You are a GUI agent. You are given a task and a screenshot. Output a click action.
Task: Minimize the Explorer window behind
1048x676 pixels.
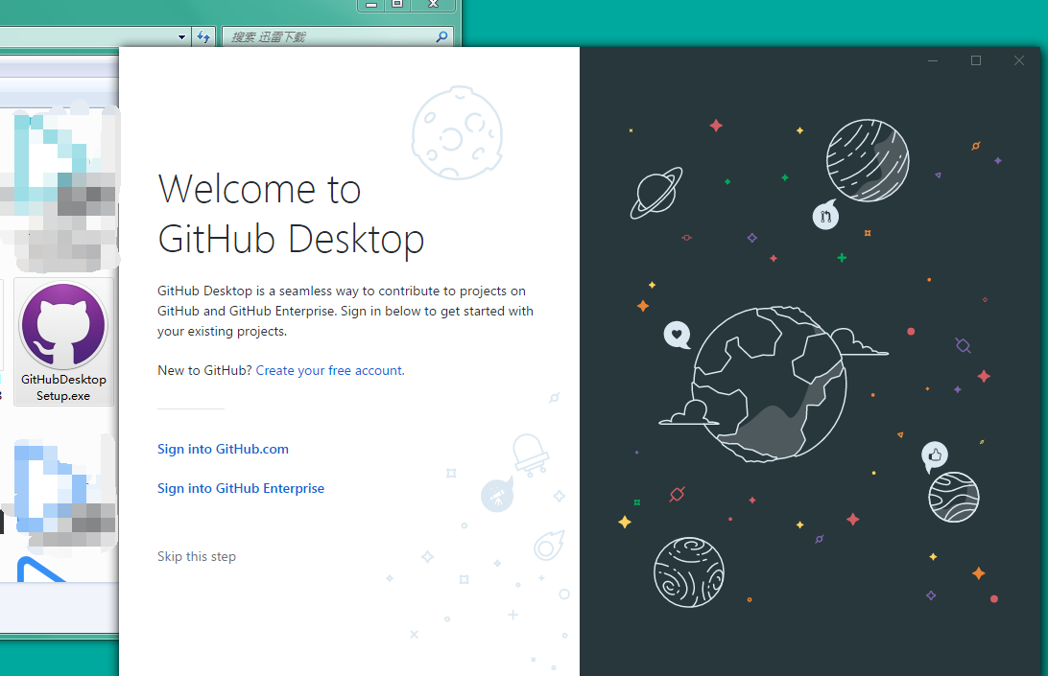click(x=371, y=4)
